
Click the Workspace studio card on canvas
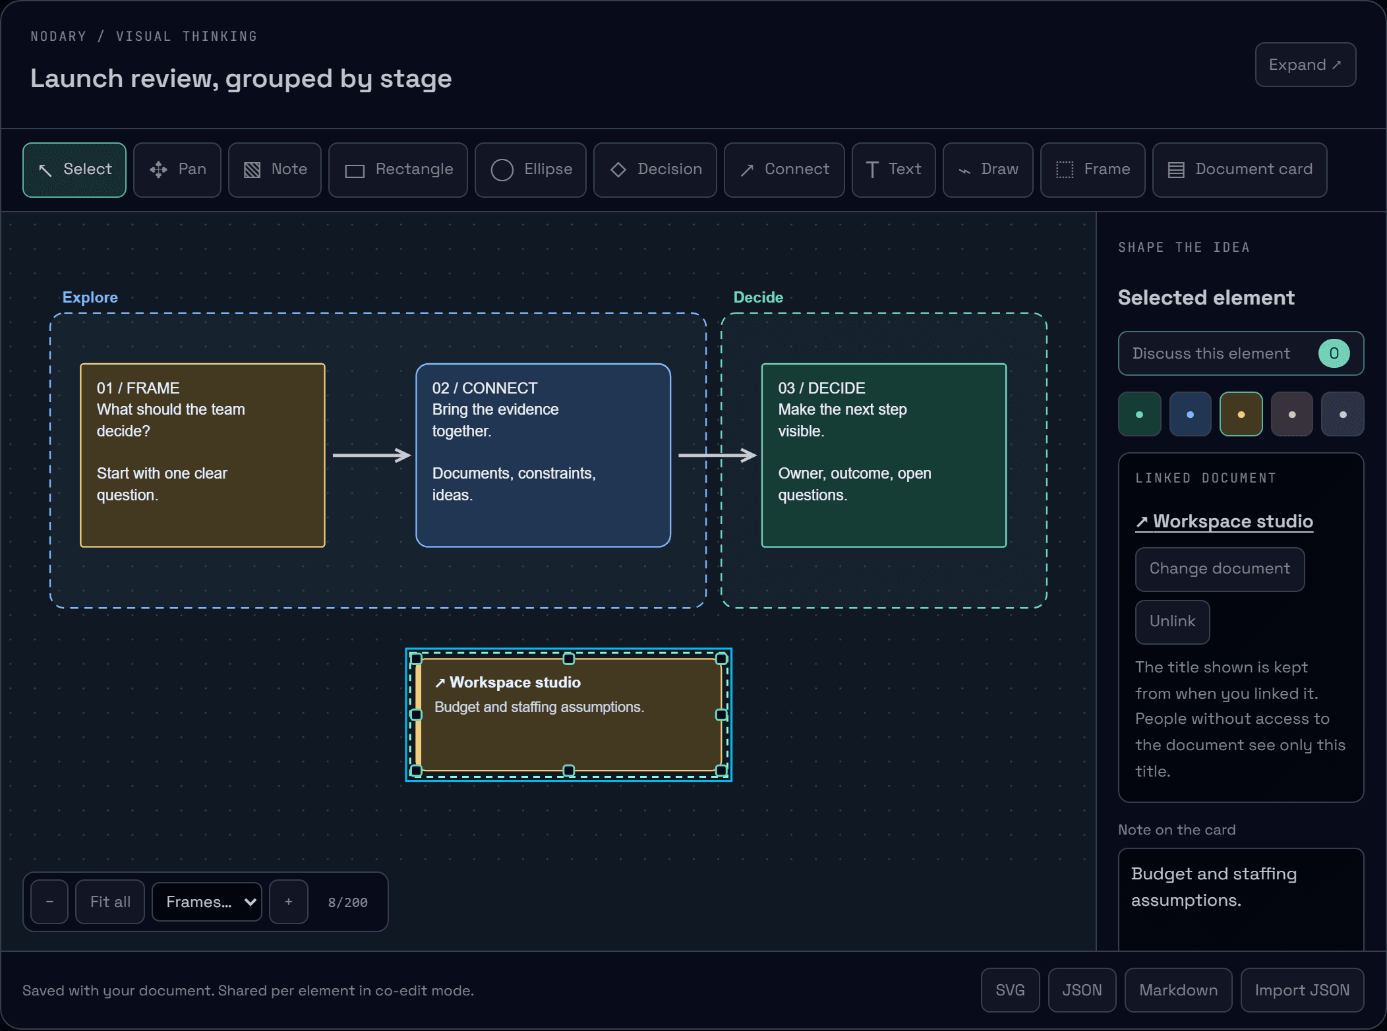(x=569, y=715)
